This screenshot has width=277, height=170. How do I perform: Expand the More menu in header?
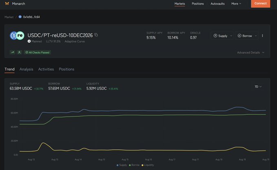236,4
